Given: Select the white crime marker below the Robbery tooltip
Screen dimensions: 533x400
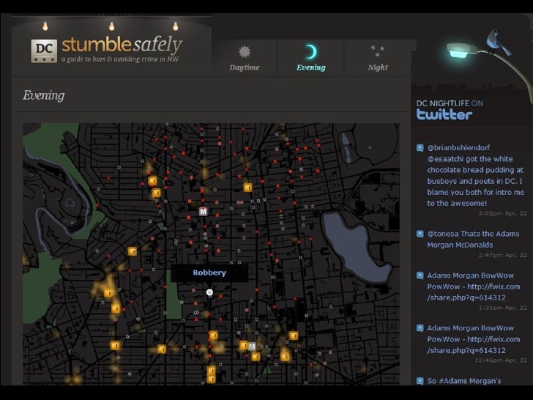Looking at the screenshot, I should 209,292.
